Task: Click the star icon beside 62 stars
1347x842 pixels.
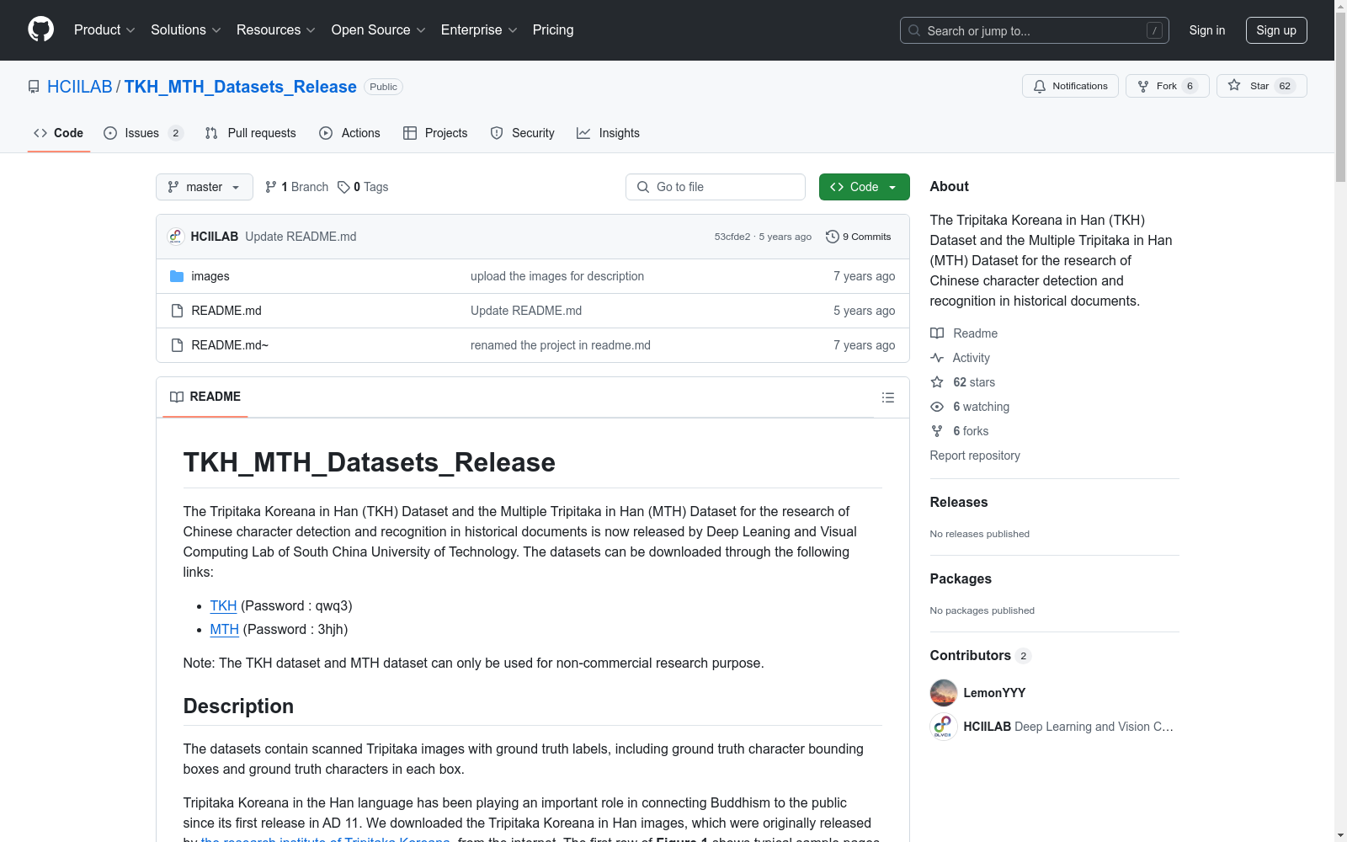Action: [x=937, y=382]
